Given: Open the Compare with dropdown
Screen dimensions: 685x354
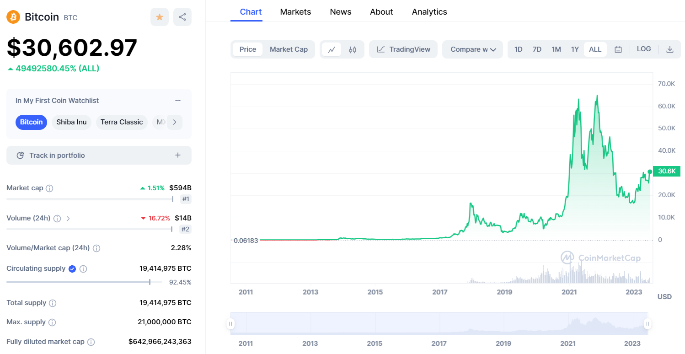Looking at the screenshot, I should point(473,49).
